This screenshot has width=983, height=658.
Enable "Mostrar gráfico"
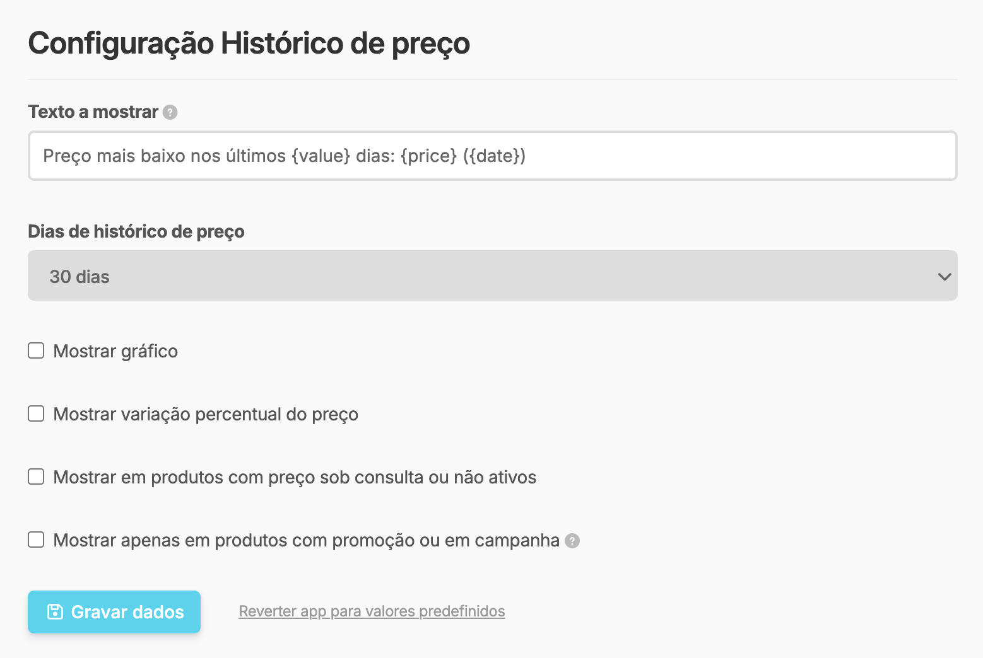(x=35, y=350)
